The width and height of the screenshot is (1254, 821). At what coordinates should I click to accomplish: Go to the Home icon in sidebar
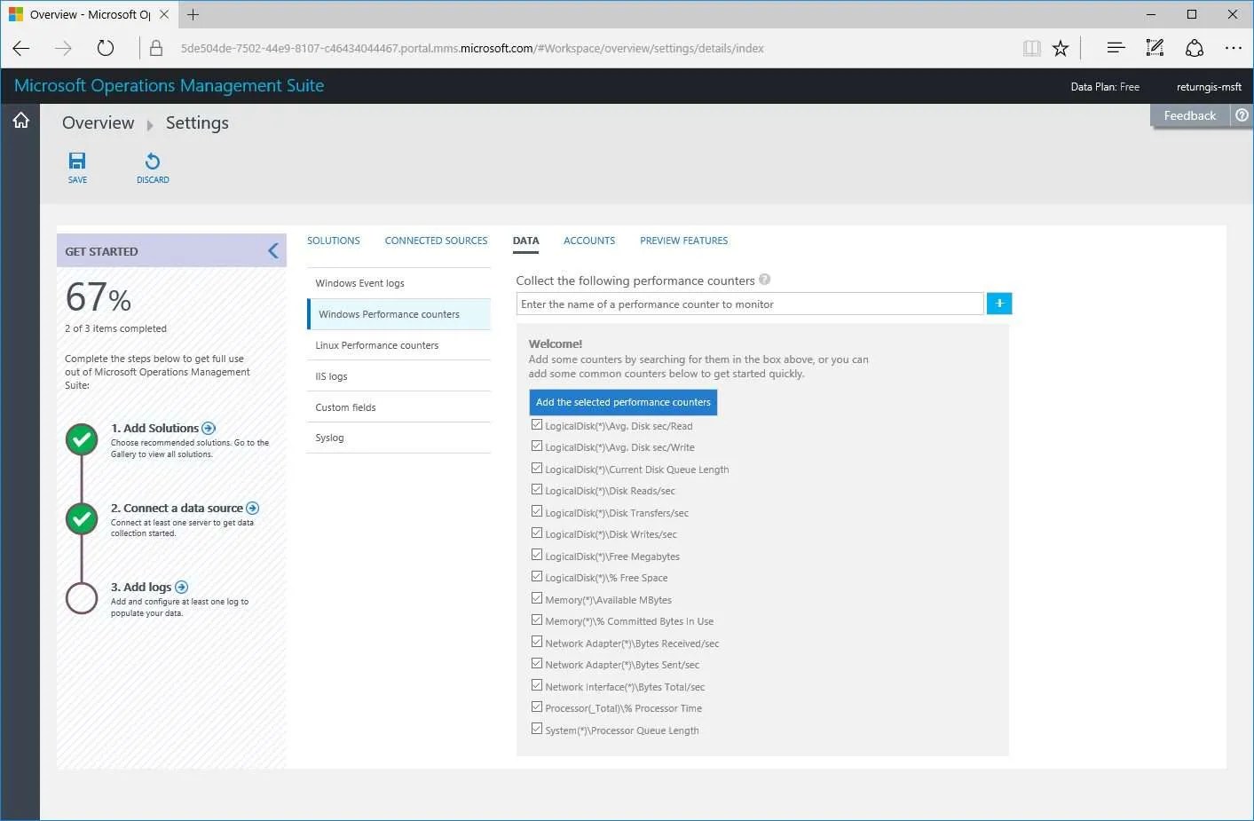click(x=20, y=120)
